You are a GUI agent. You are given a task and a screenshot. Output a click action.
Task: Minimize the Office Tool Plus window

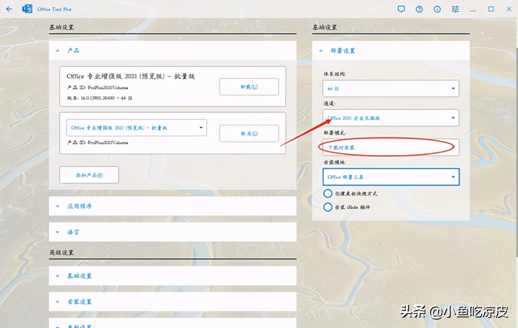point(473,10)
